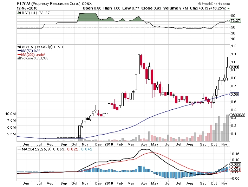The width and height of the screenshot is (248, 187).
Task: Click the CDNX exchange label
Action: (86, 4)
